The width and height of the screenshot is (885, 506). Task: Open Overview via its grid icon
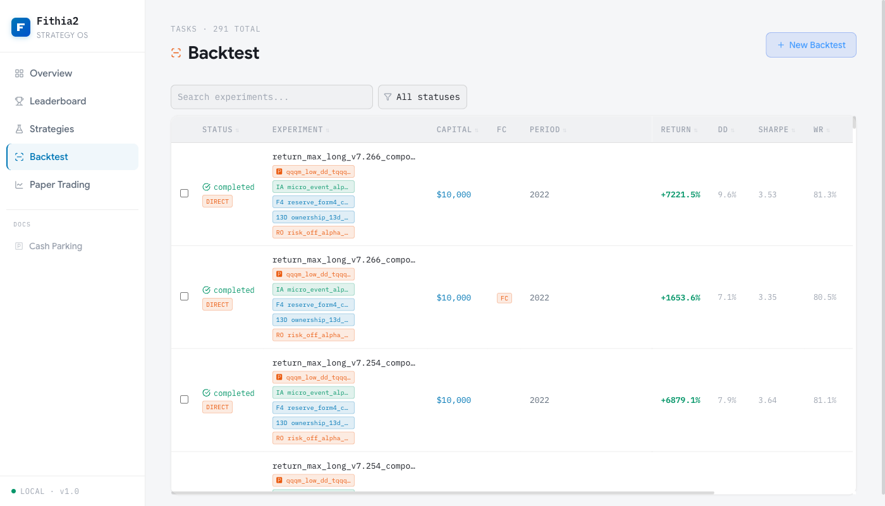tap(19, 73)
